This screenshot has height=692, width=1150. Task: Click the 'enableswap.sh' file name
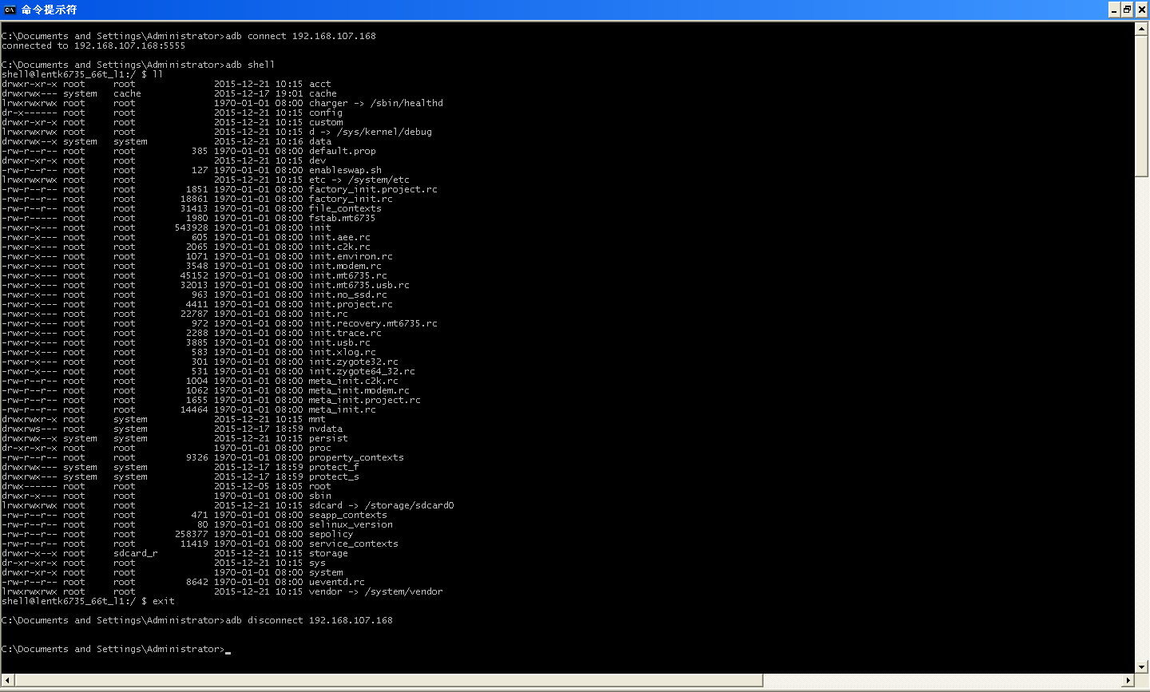tap(345, 170)
